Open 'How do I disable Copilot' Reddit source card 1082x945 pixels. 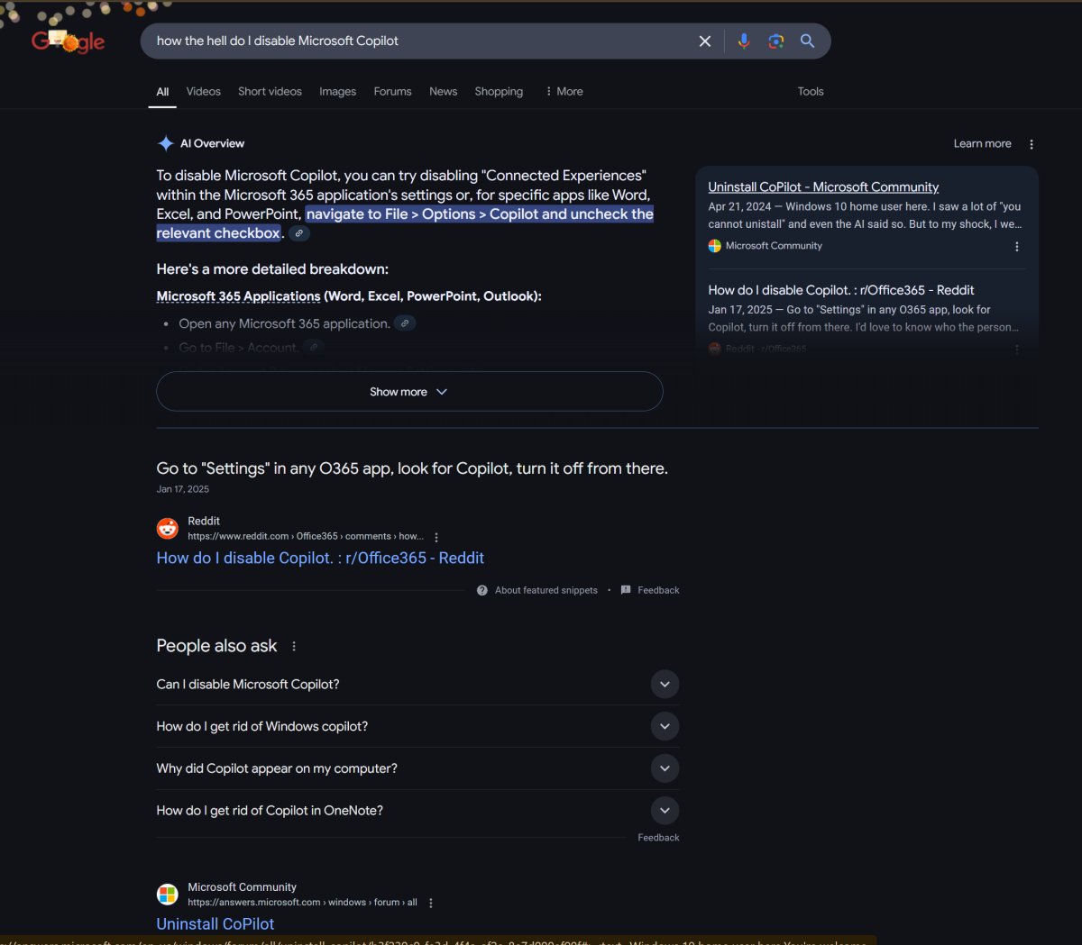(x=841, y=290)
